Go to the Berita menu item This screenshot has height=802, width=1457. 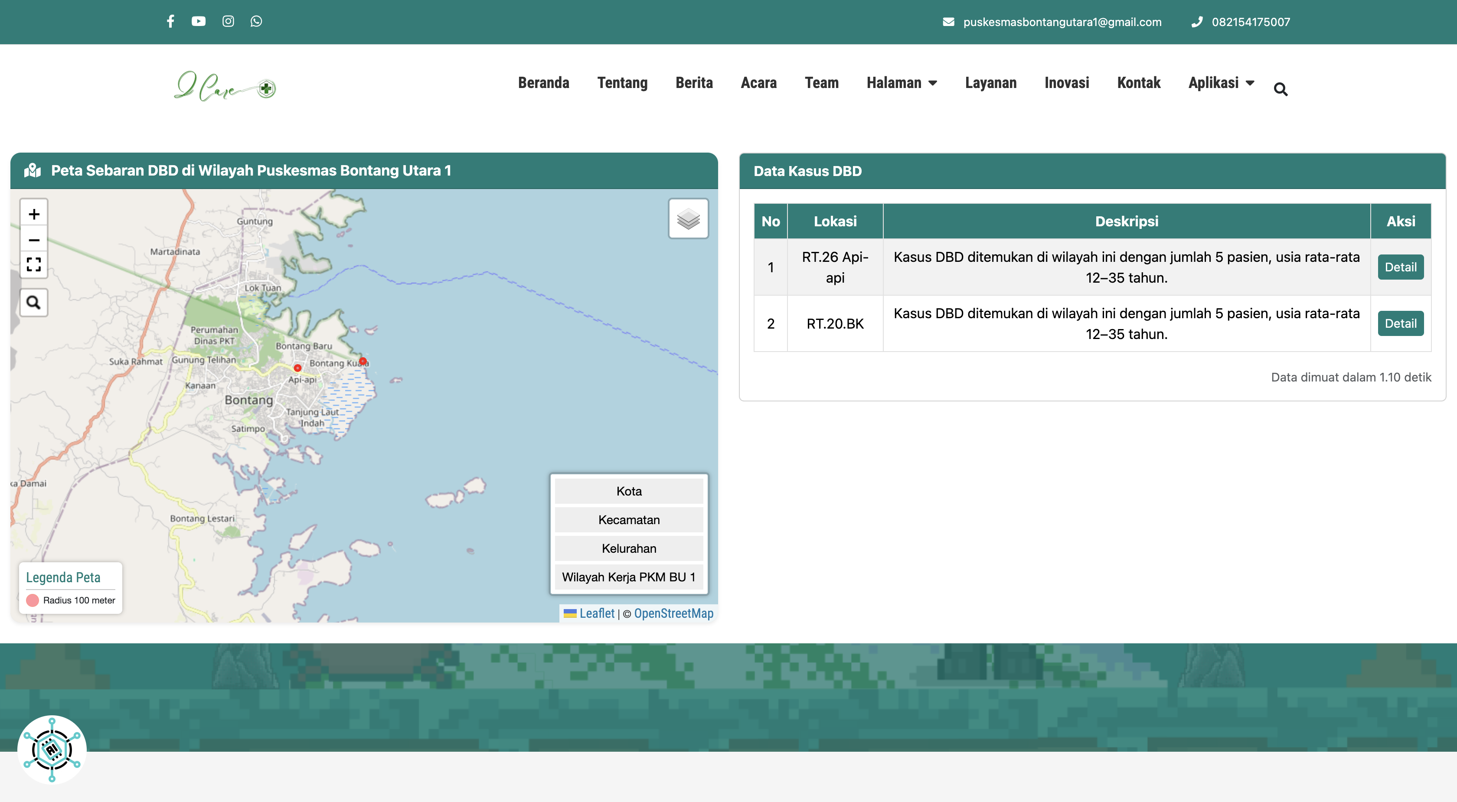click(694, 83)
